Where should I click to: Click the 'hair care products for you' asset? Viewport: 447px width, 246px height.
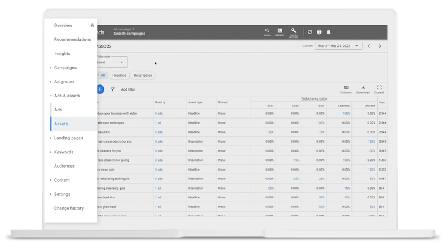(115, 141)
